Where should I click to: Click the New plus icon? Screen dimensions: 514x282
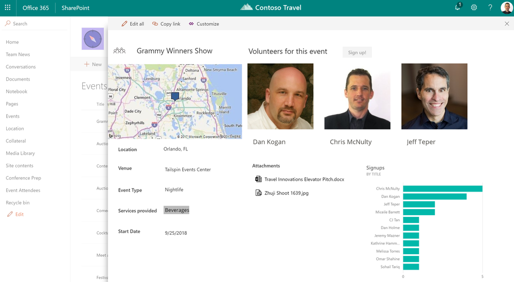point(86,64)
